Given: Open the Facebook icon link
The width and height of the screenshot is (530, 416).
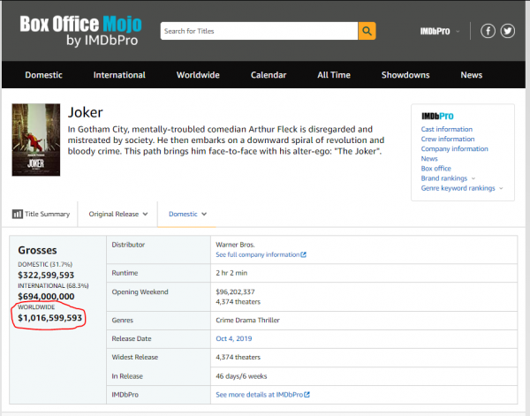Looking at the screenshot, I should click(x=488, y=31).
